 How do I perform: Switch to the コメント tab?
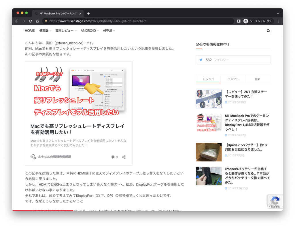233,79
